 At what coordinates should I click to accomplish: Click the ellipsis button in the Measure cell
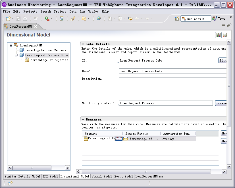tap(119, 139)
